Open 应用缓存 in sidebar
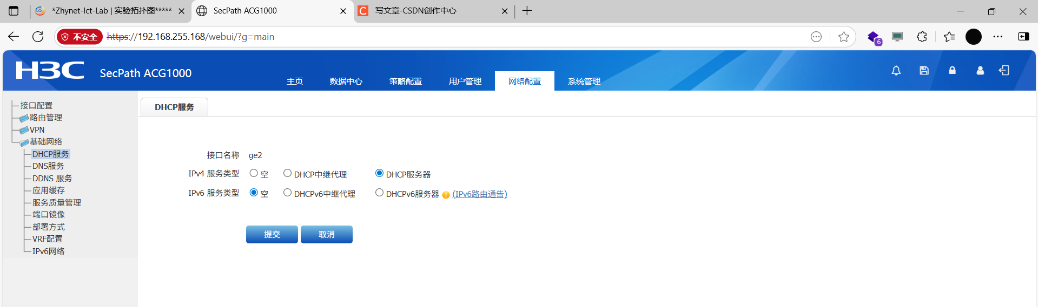 click(x=49, y=190)
